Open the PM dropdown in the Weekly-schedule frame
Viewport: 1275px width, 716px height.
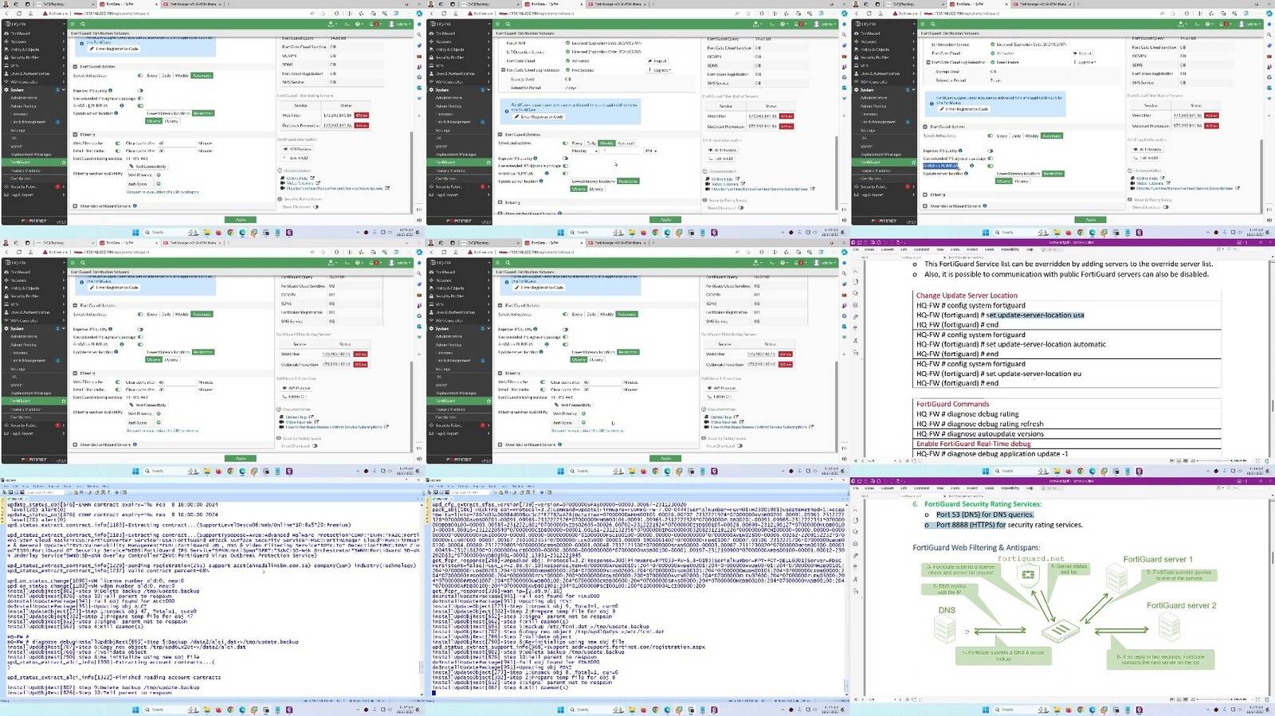pyautogui.click(x=651, y=151)
